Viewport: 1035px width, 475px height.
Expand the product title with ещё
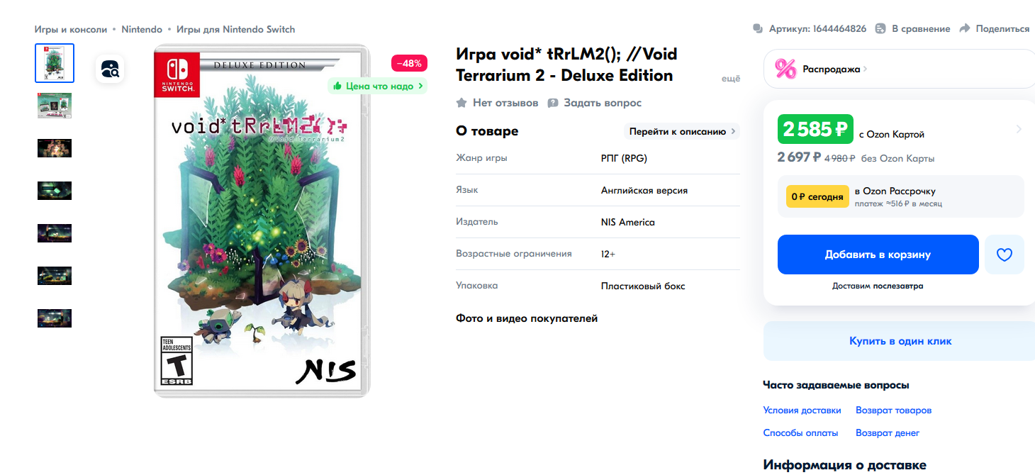tap(731, 79)
